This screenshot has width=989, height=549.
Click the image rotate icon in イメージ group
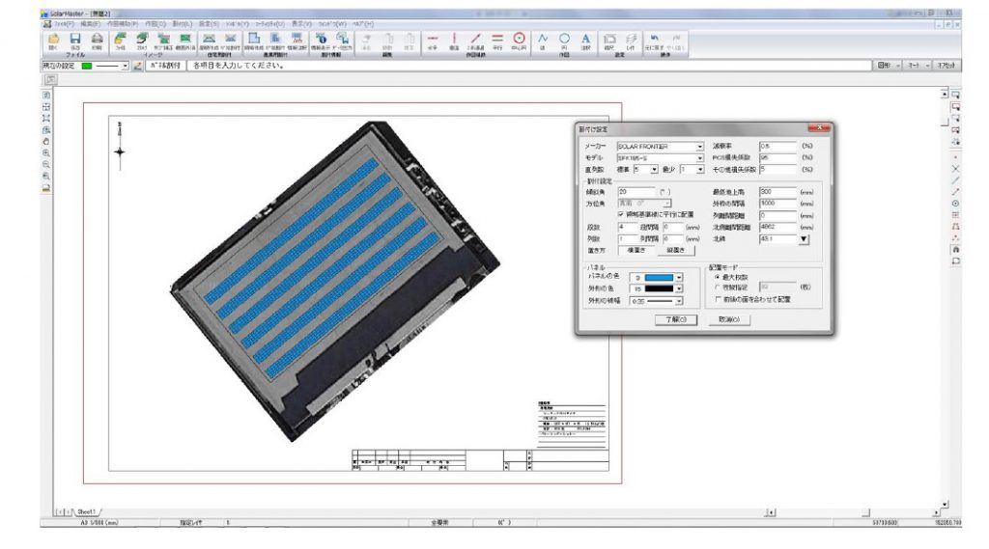[142, 40]
